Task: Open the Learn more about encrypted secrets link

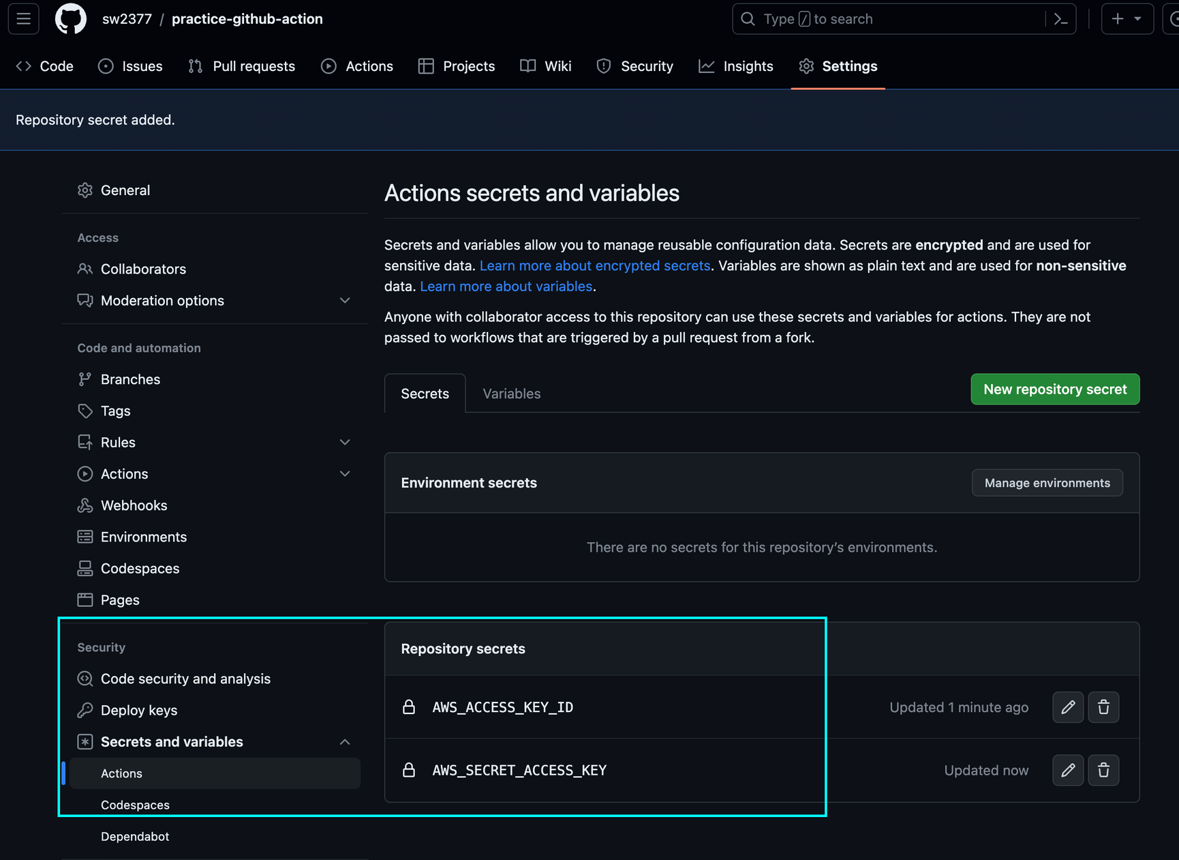Action: tap(594, 265)
